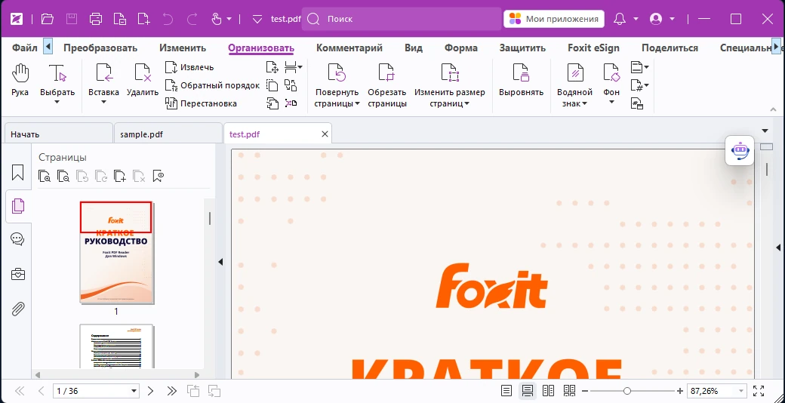Screen dimensions: 785x403
Task: Expand the Выбрать tool dropdown
Action: coord(57,102)
